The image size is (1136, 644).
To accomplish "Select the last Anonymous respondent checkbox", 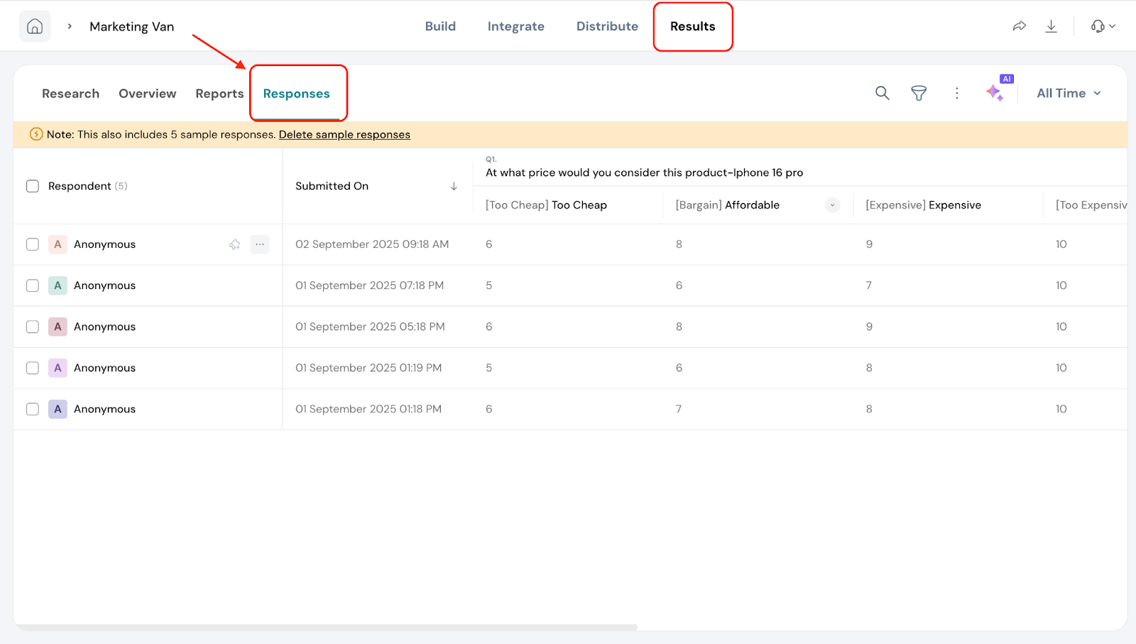I will (x=33, y=409).
